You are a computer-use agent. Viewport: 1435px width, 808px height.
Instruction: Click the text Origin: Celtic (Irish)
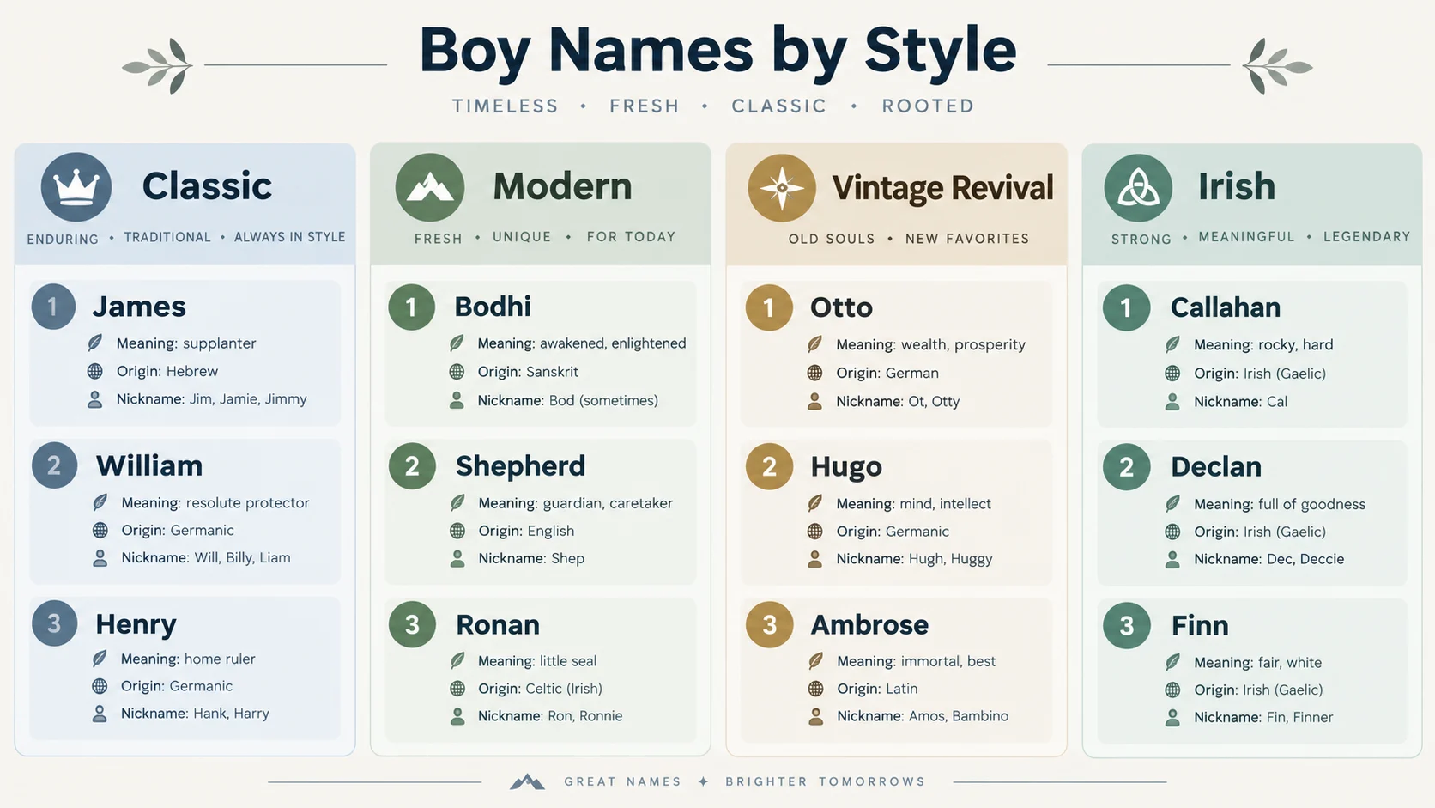(540, 689)
